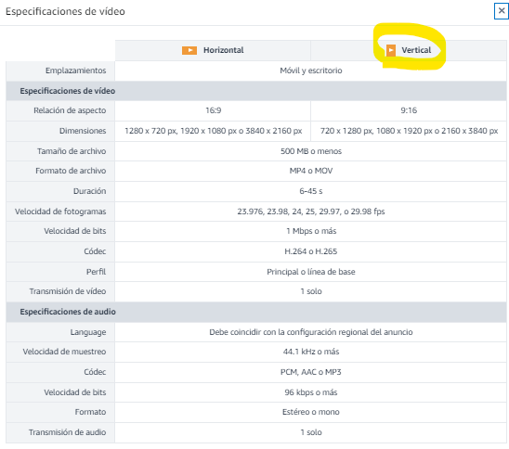Viewport: 509px width, 449px height.
Task: Click the Emplazamientos row label
Action: click(x=75, y=71)
